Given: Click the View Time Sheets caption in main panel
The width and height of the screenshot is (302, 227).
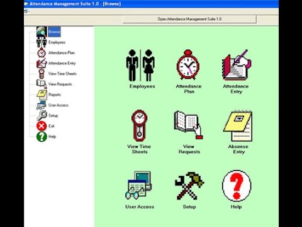Looking at the screenshot, I should 139,149.
